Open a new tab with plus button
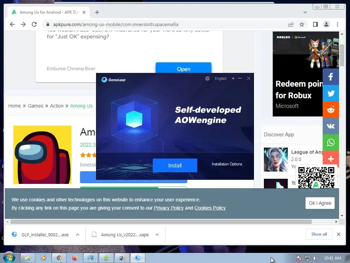350x263 pixels. 97,12
